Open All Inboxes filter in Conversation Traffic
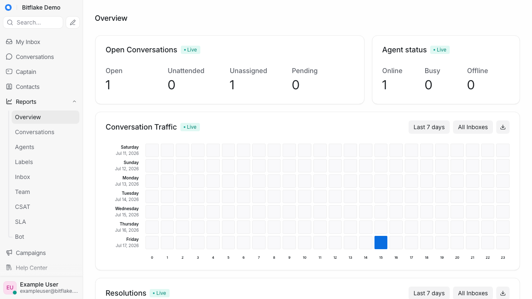 pos(473,127)
